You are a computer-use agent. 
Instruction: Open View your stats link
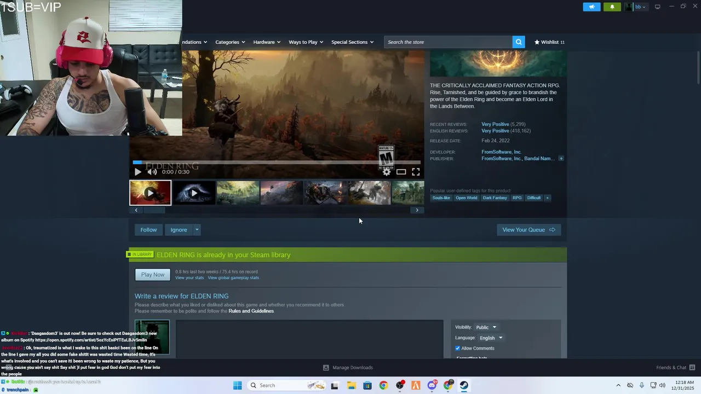click(189, 278)
